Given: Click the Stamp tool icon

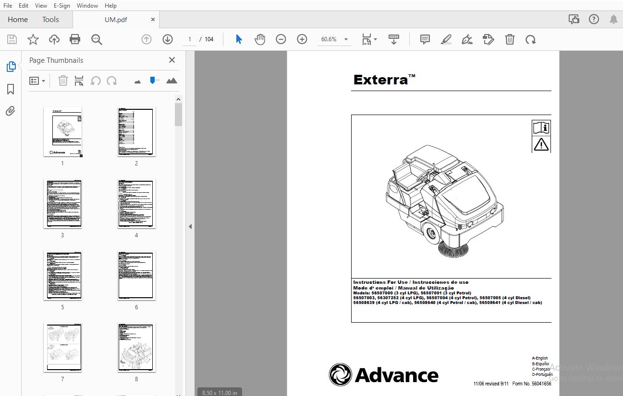Looking at the screenshot, I should pos(489,39).
